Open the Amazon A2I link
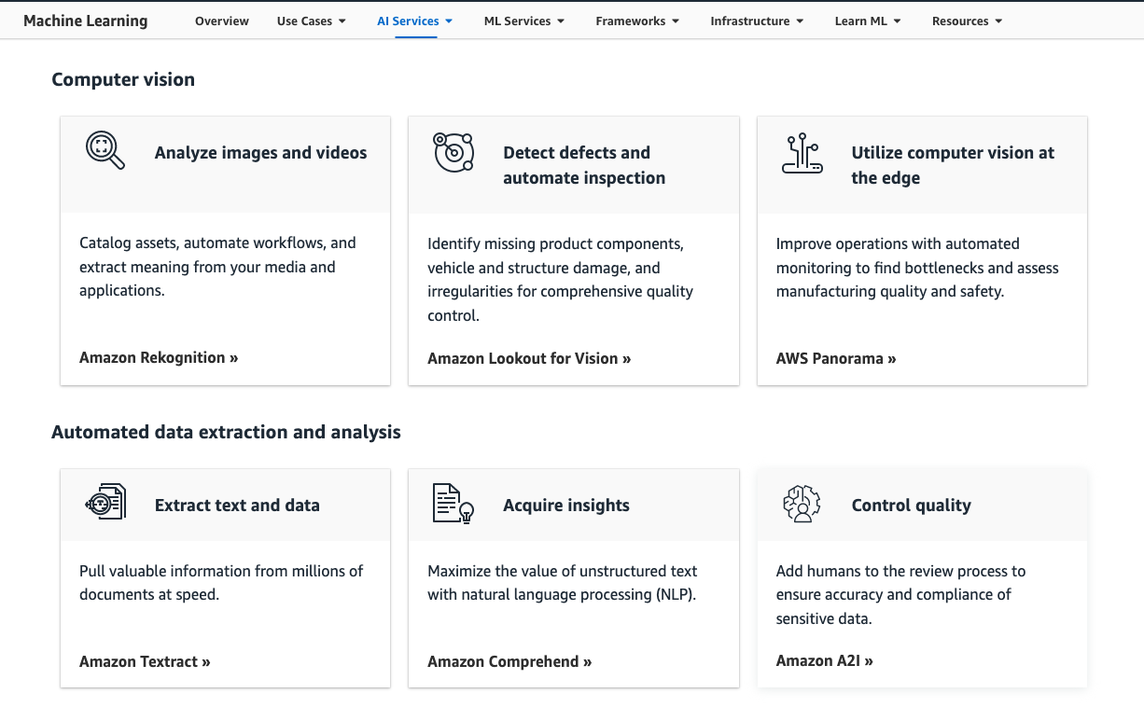1144x721 pixels. coord(825,660)
